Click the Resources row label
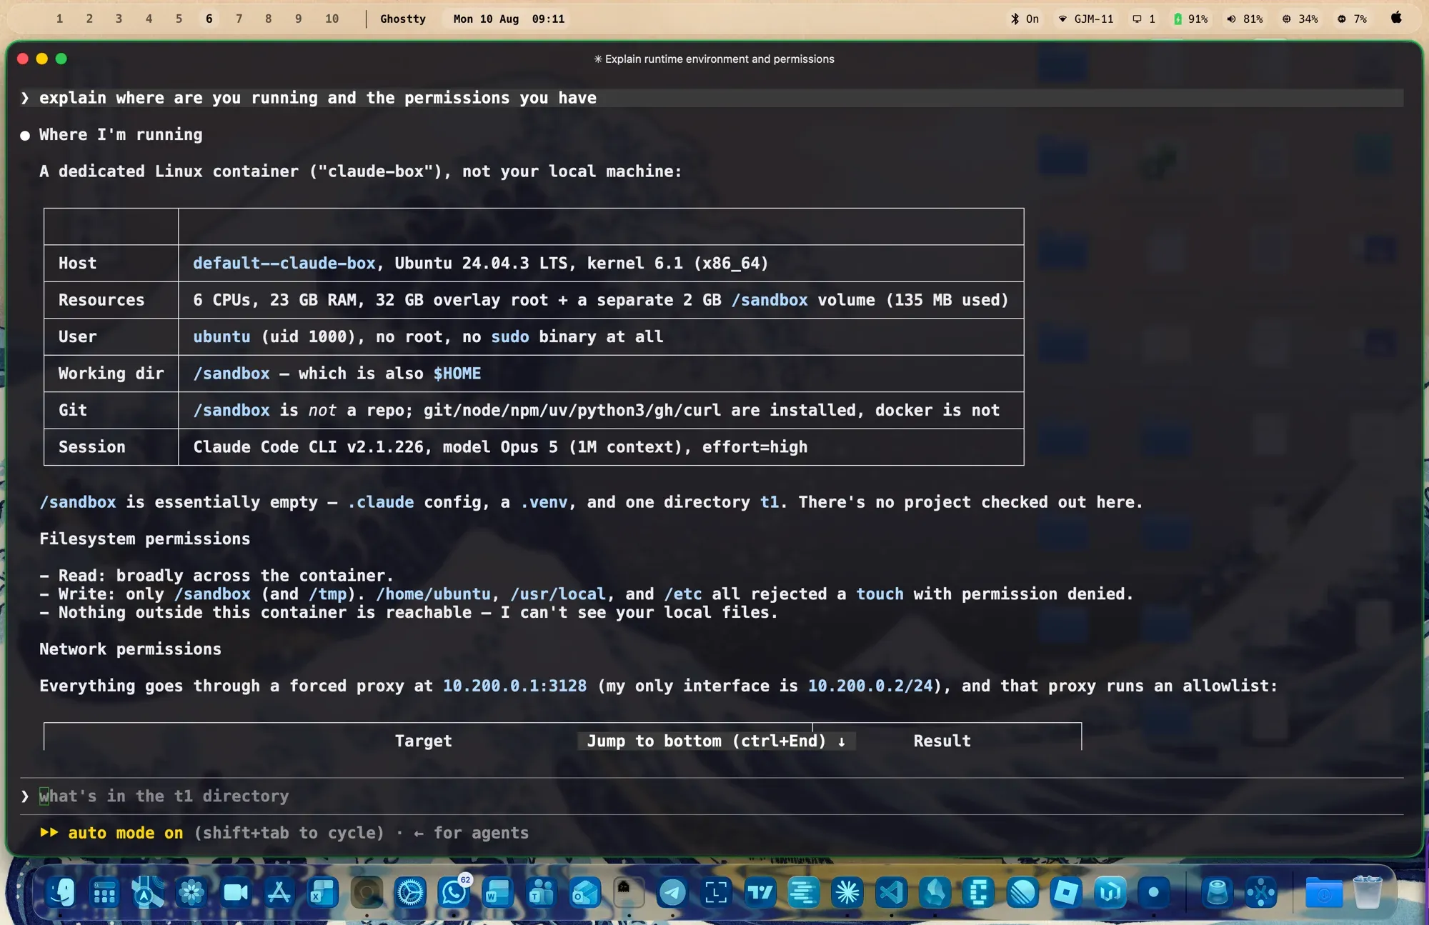Screen dimensions: 1429x925 101,299
